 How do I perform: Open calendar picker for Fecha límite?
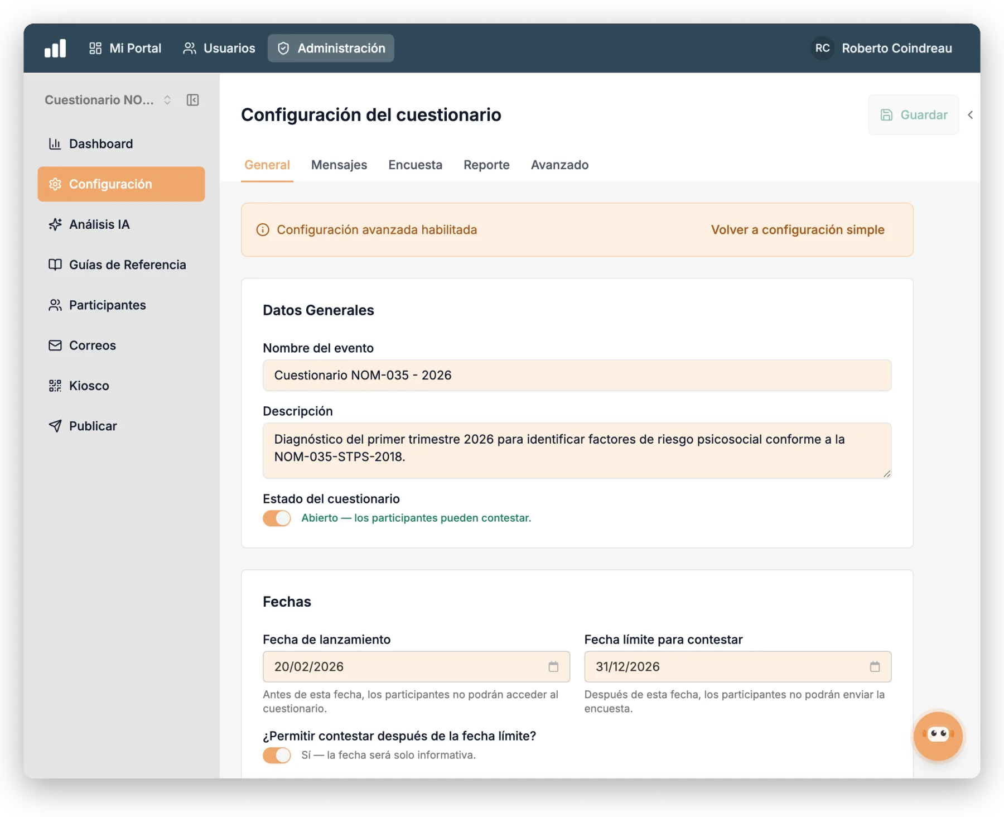click(x=875, y=666)
